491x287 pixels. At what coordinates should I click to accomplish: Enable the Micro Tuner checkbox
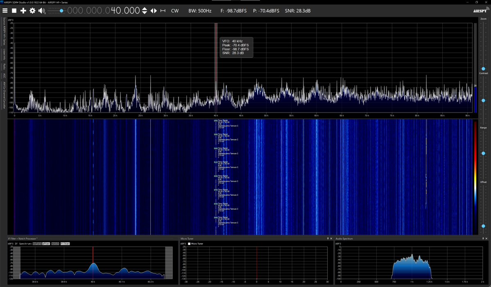pyautogui.click(x=189, y=244)
